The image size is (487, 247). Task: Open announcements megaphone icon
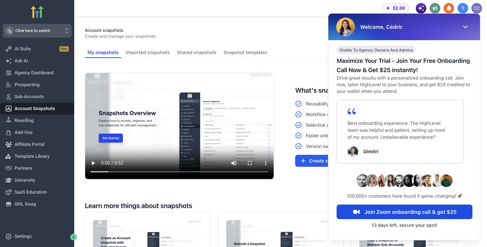pos(435,8)
